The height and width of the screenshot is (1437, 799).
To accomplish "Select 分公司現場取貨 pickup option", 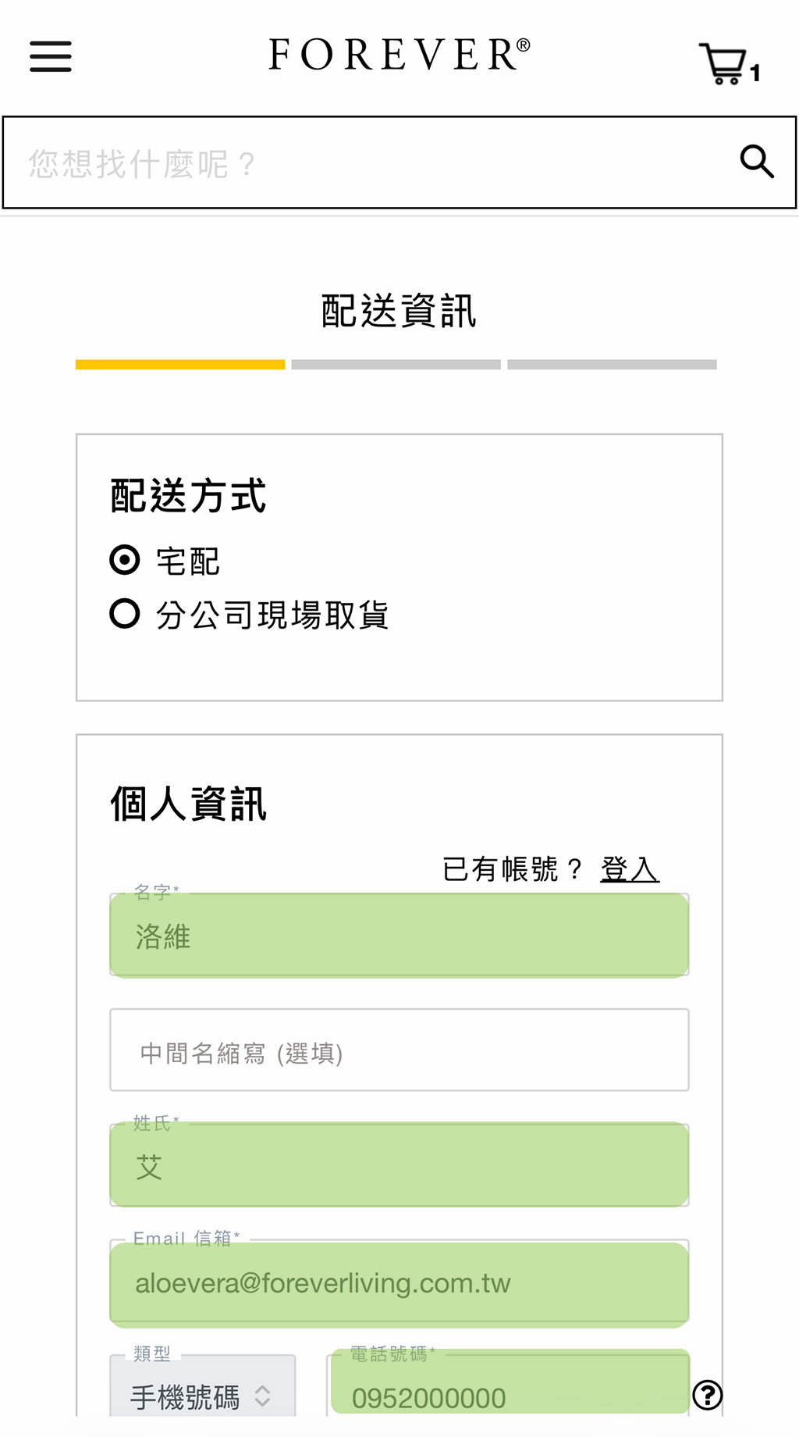I will [x=125, y=614].
